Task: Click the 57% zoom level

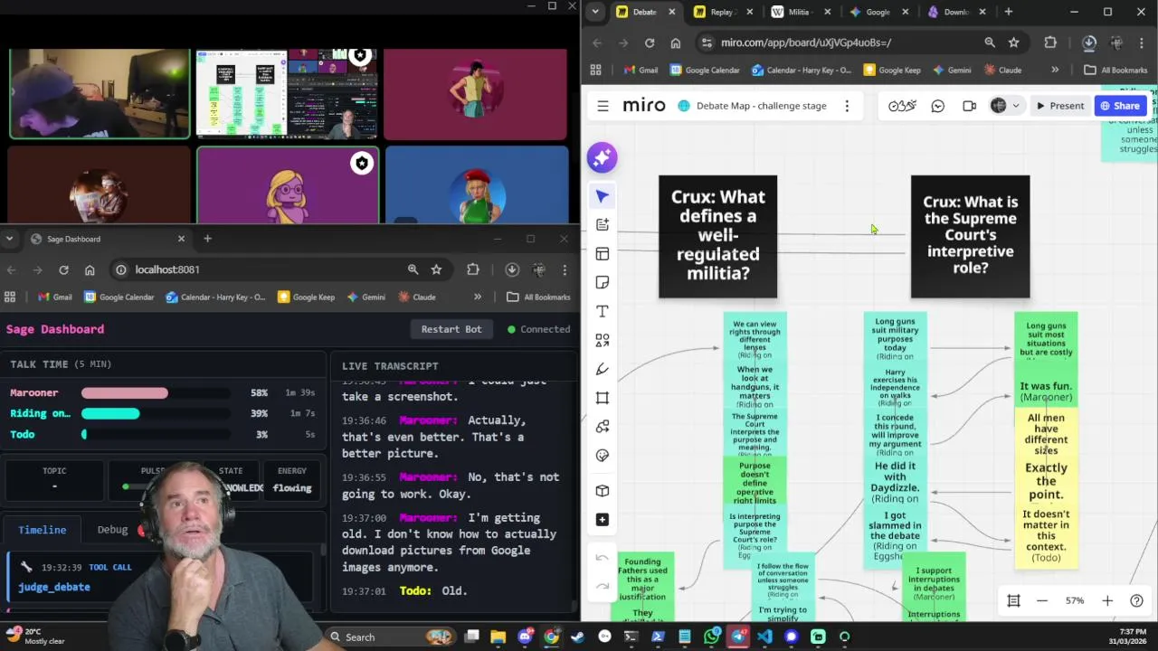Action: (1075, 600)
